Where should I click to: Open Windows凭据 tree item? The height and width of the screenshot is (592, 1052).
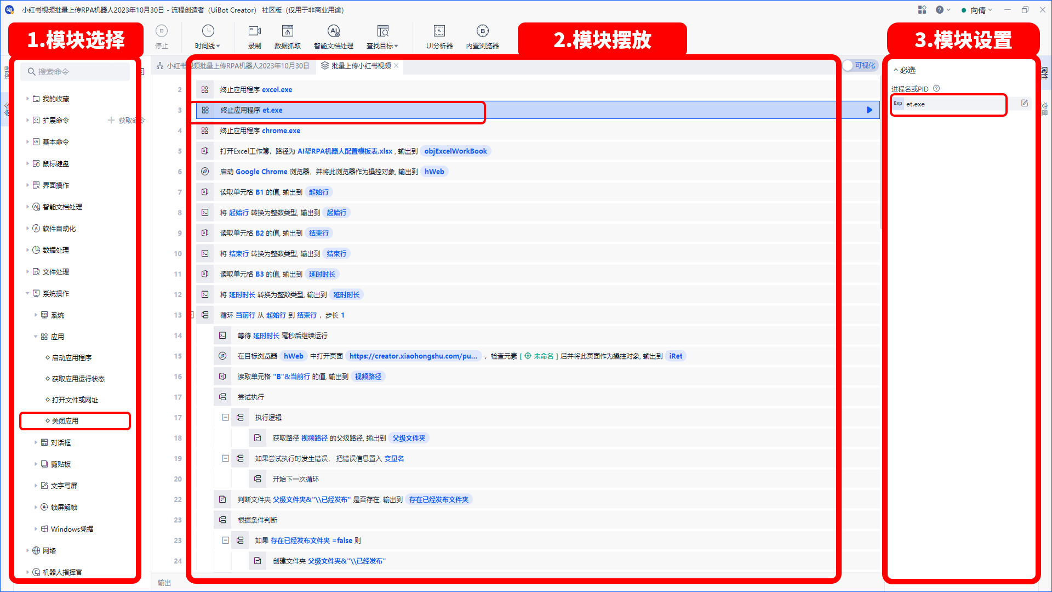(72, 529)
